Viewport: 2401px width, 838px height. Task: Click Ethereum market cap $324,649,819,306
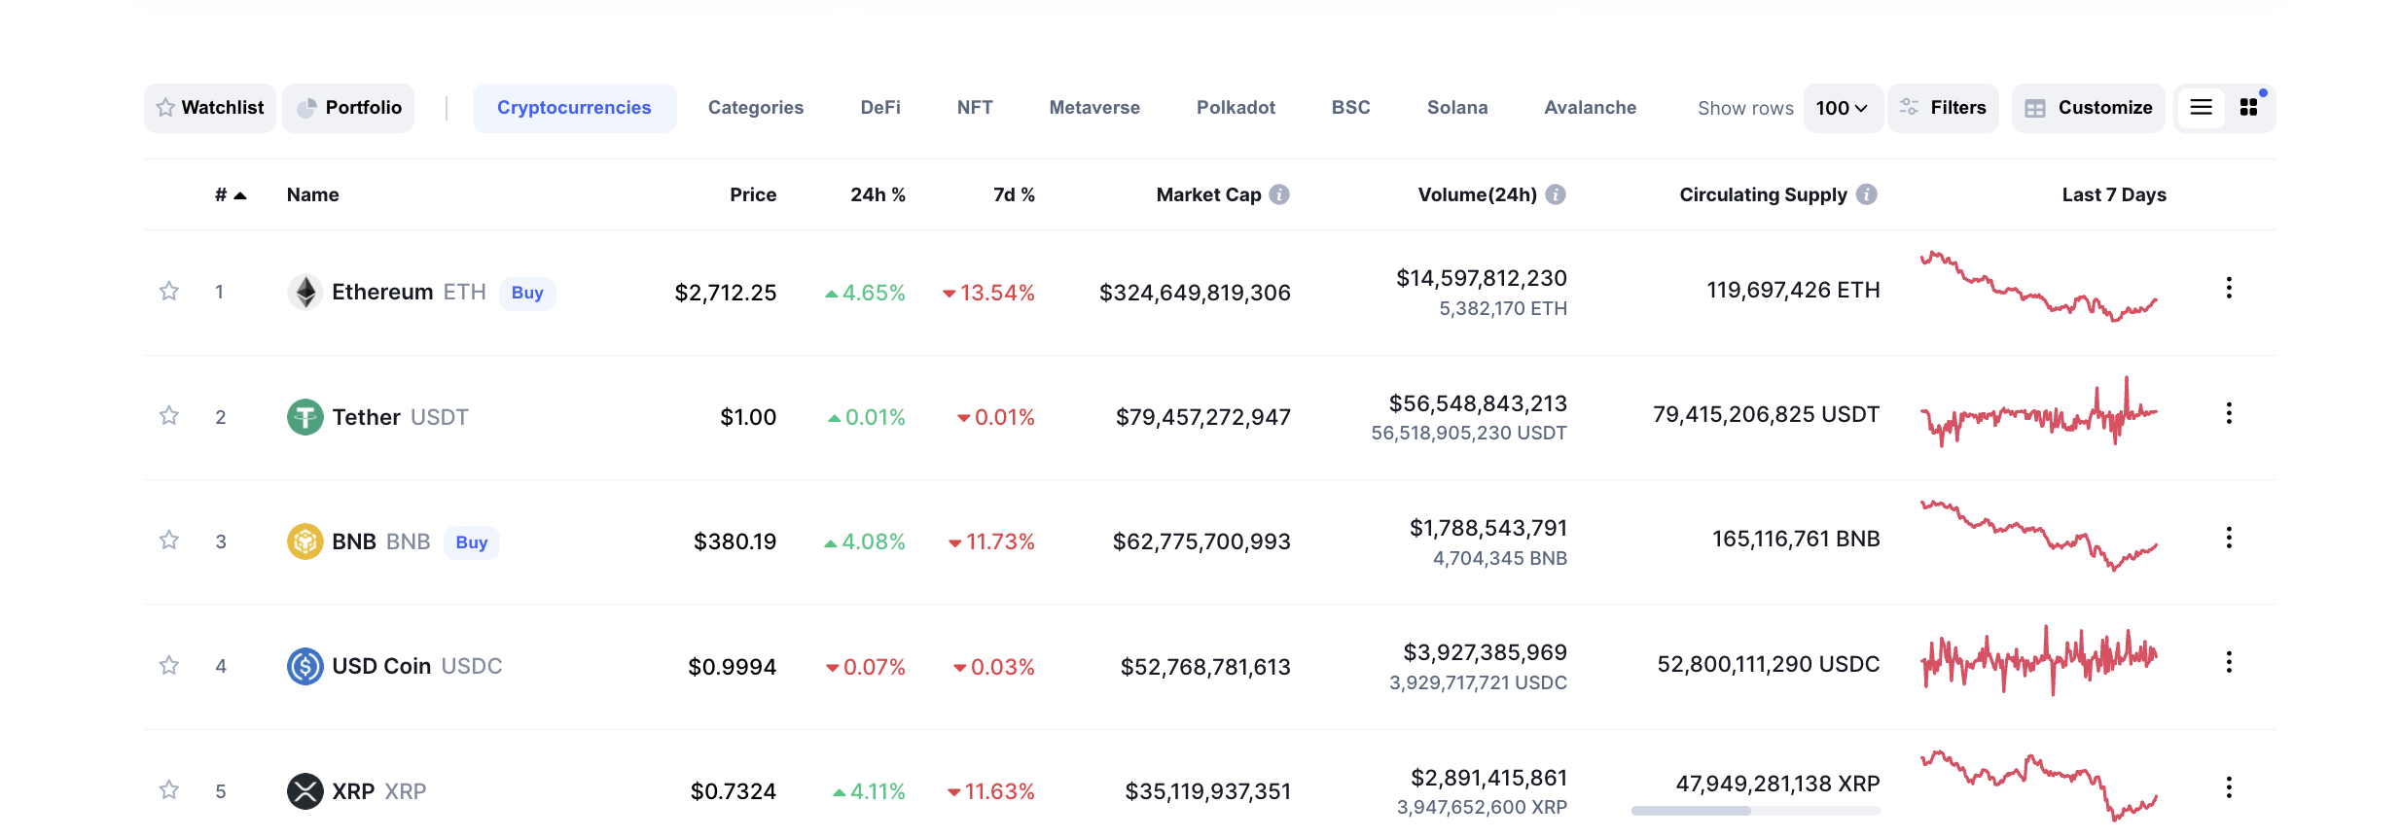coord(1195,293)
